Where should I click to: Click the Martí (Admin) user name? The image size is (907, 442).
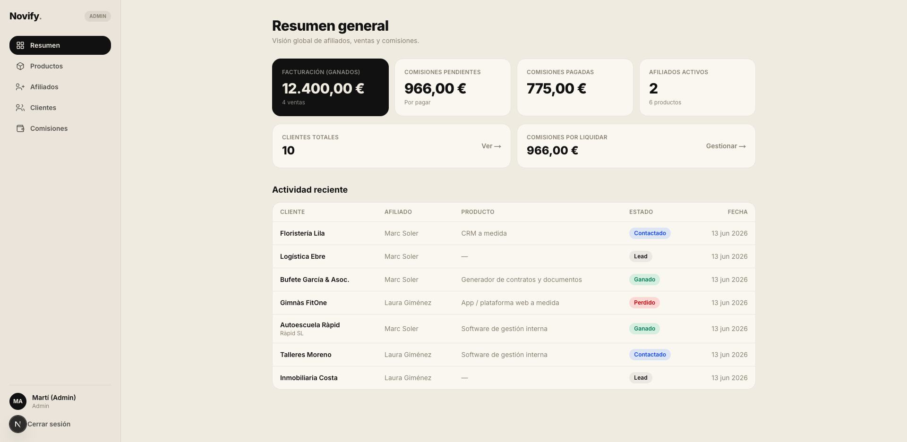(x=54, y=398)
